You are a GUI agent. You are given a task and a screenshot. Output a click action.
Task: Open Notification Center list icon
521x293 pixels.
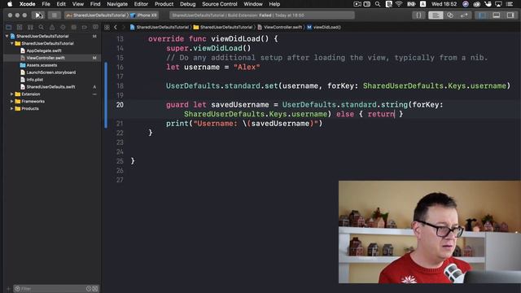[510, 4]
